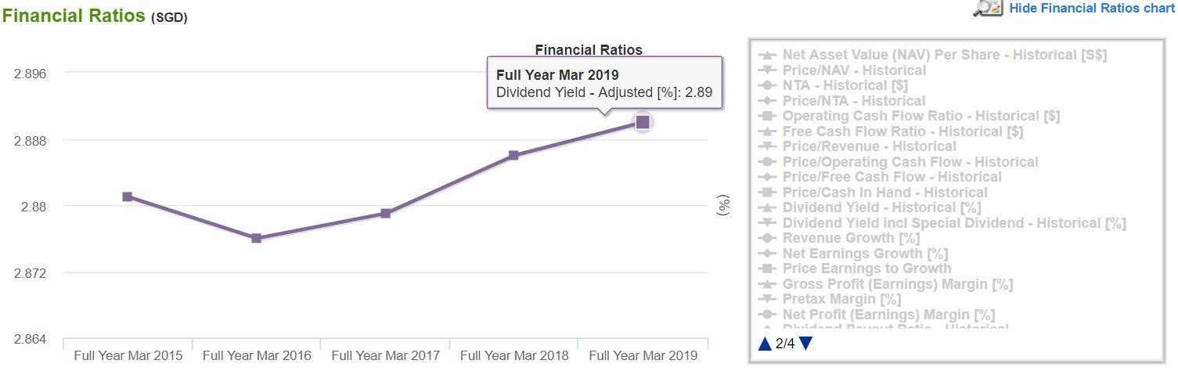1178x371 pixels.
Task: Select the Mar 2019 data point marker
Action: [x=643, y=121]
